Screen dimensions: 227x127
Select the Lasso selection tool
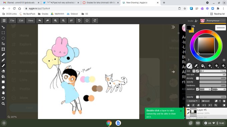pos(3,44)
